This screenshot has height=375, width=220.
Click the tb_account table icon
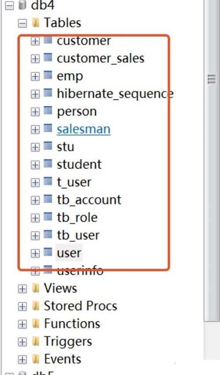(x=48, y=199)
